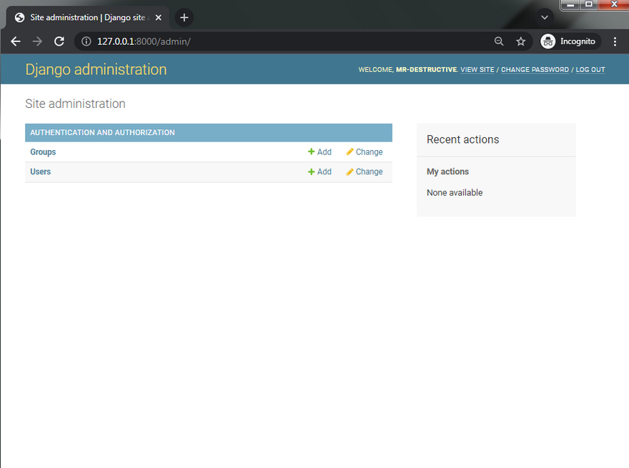
Task: Log out of Django admin
Action: pos(590,70)
